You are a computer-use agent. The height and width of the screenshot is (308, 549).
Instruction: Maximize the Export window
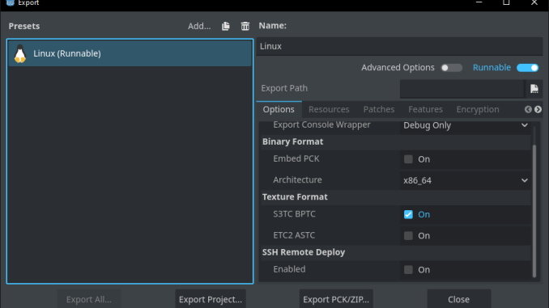[x=506, y=2]
